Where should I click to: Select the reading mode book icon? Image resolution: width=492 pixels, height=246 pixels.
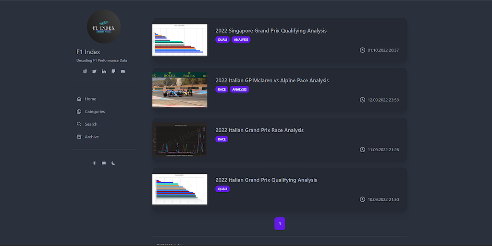coord(104,163)
